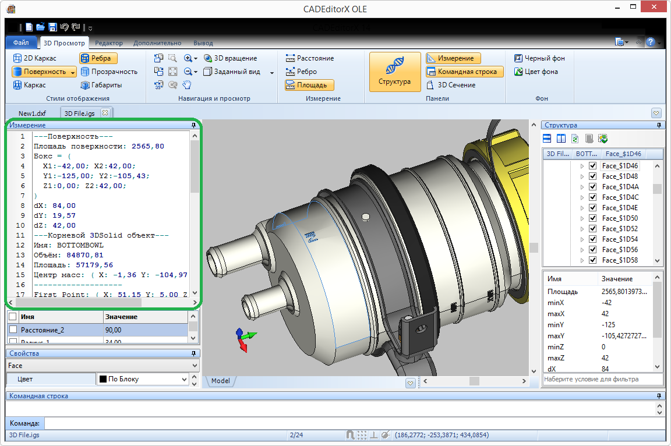Uncheck the Face_$1D52 checkbox
671x446 pixels.
click(x=592, y=229)
